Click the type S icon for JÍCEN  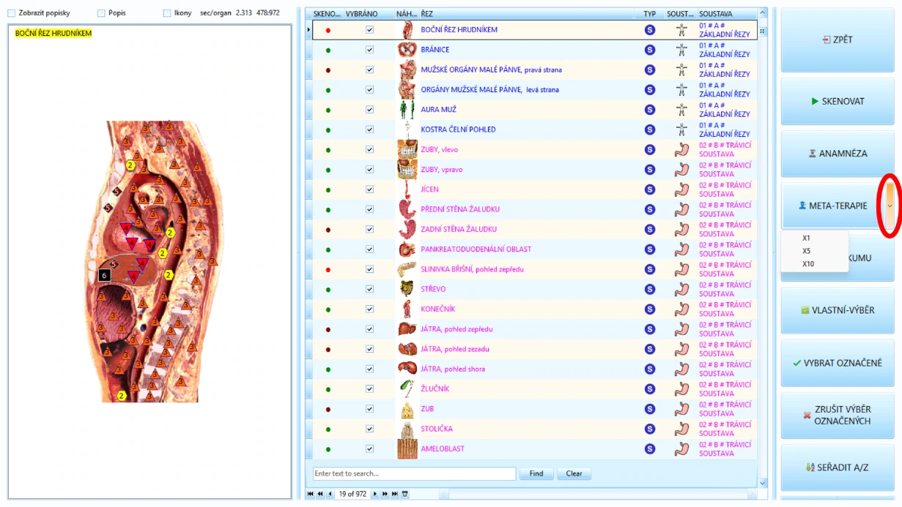(649, 189)
